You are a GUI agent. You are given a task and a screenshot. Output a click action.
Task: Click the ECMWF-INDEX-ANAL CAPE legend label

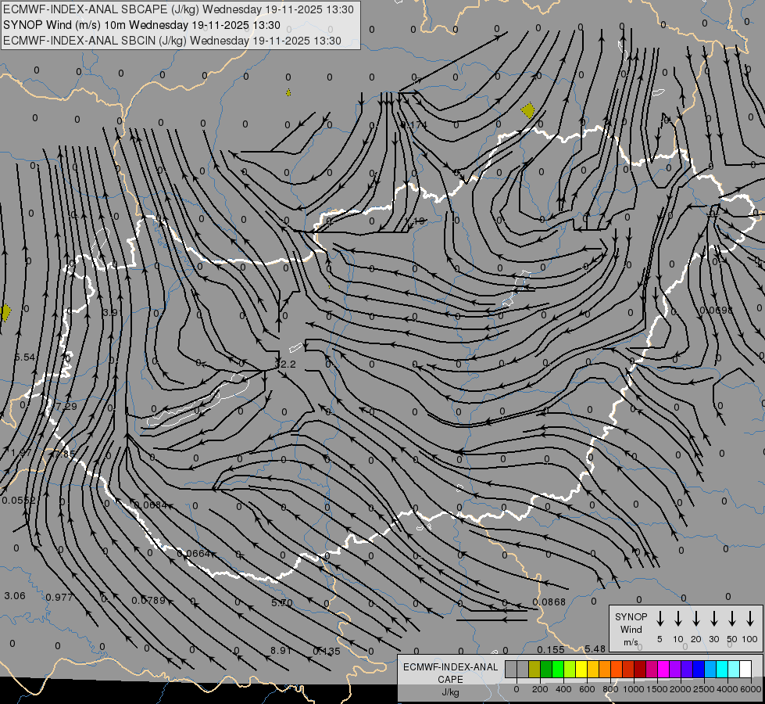pos(450,673)
